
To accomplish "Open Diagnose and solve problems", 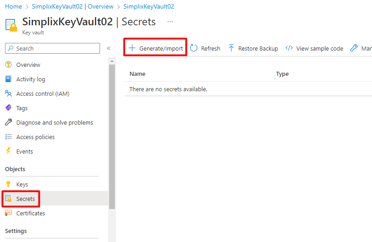I will [54, 122].
